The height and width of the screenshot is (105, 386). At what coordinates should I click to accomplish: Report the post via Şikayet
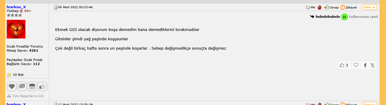click(349, 7)
